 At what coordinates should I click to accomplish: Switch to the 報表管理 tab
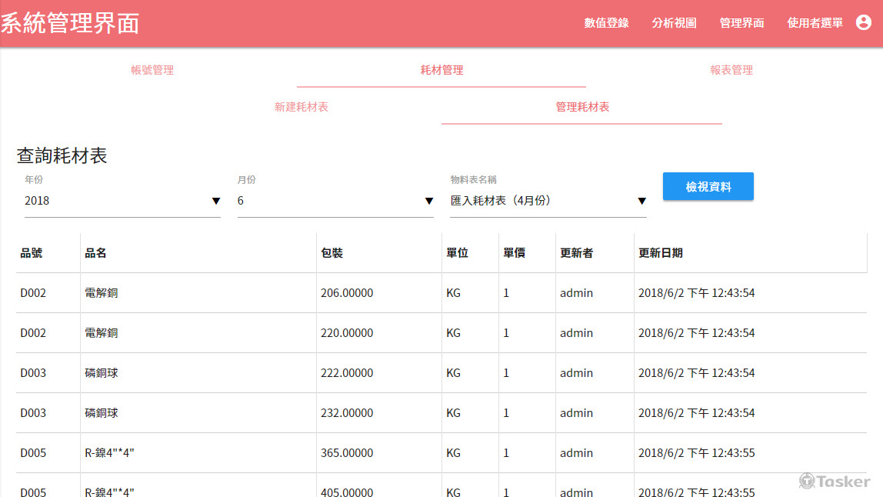(731, 70)
